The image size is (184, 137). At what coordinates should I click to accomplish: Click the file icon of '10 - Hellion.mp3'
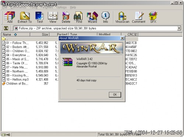click(4, 80)
